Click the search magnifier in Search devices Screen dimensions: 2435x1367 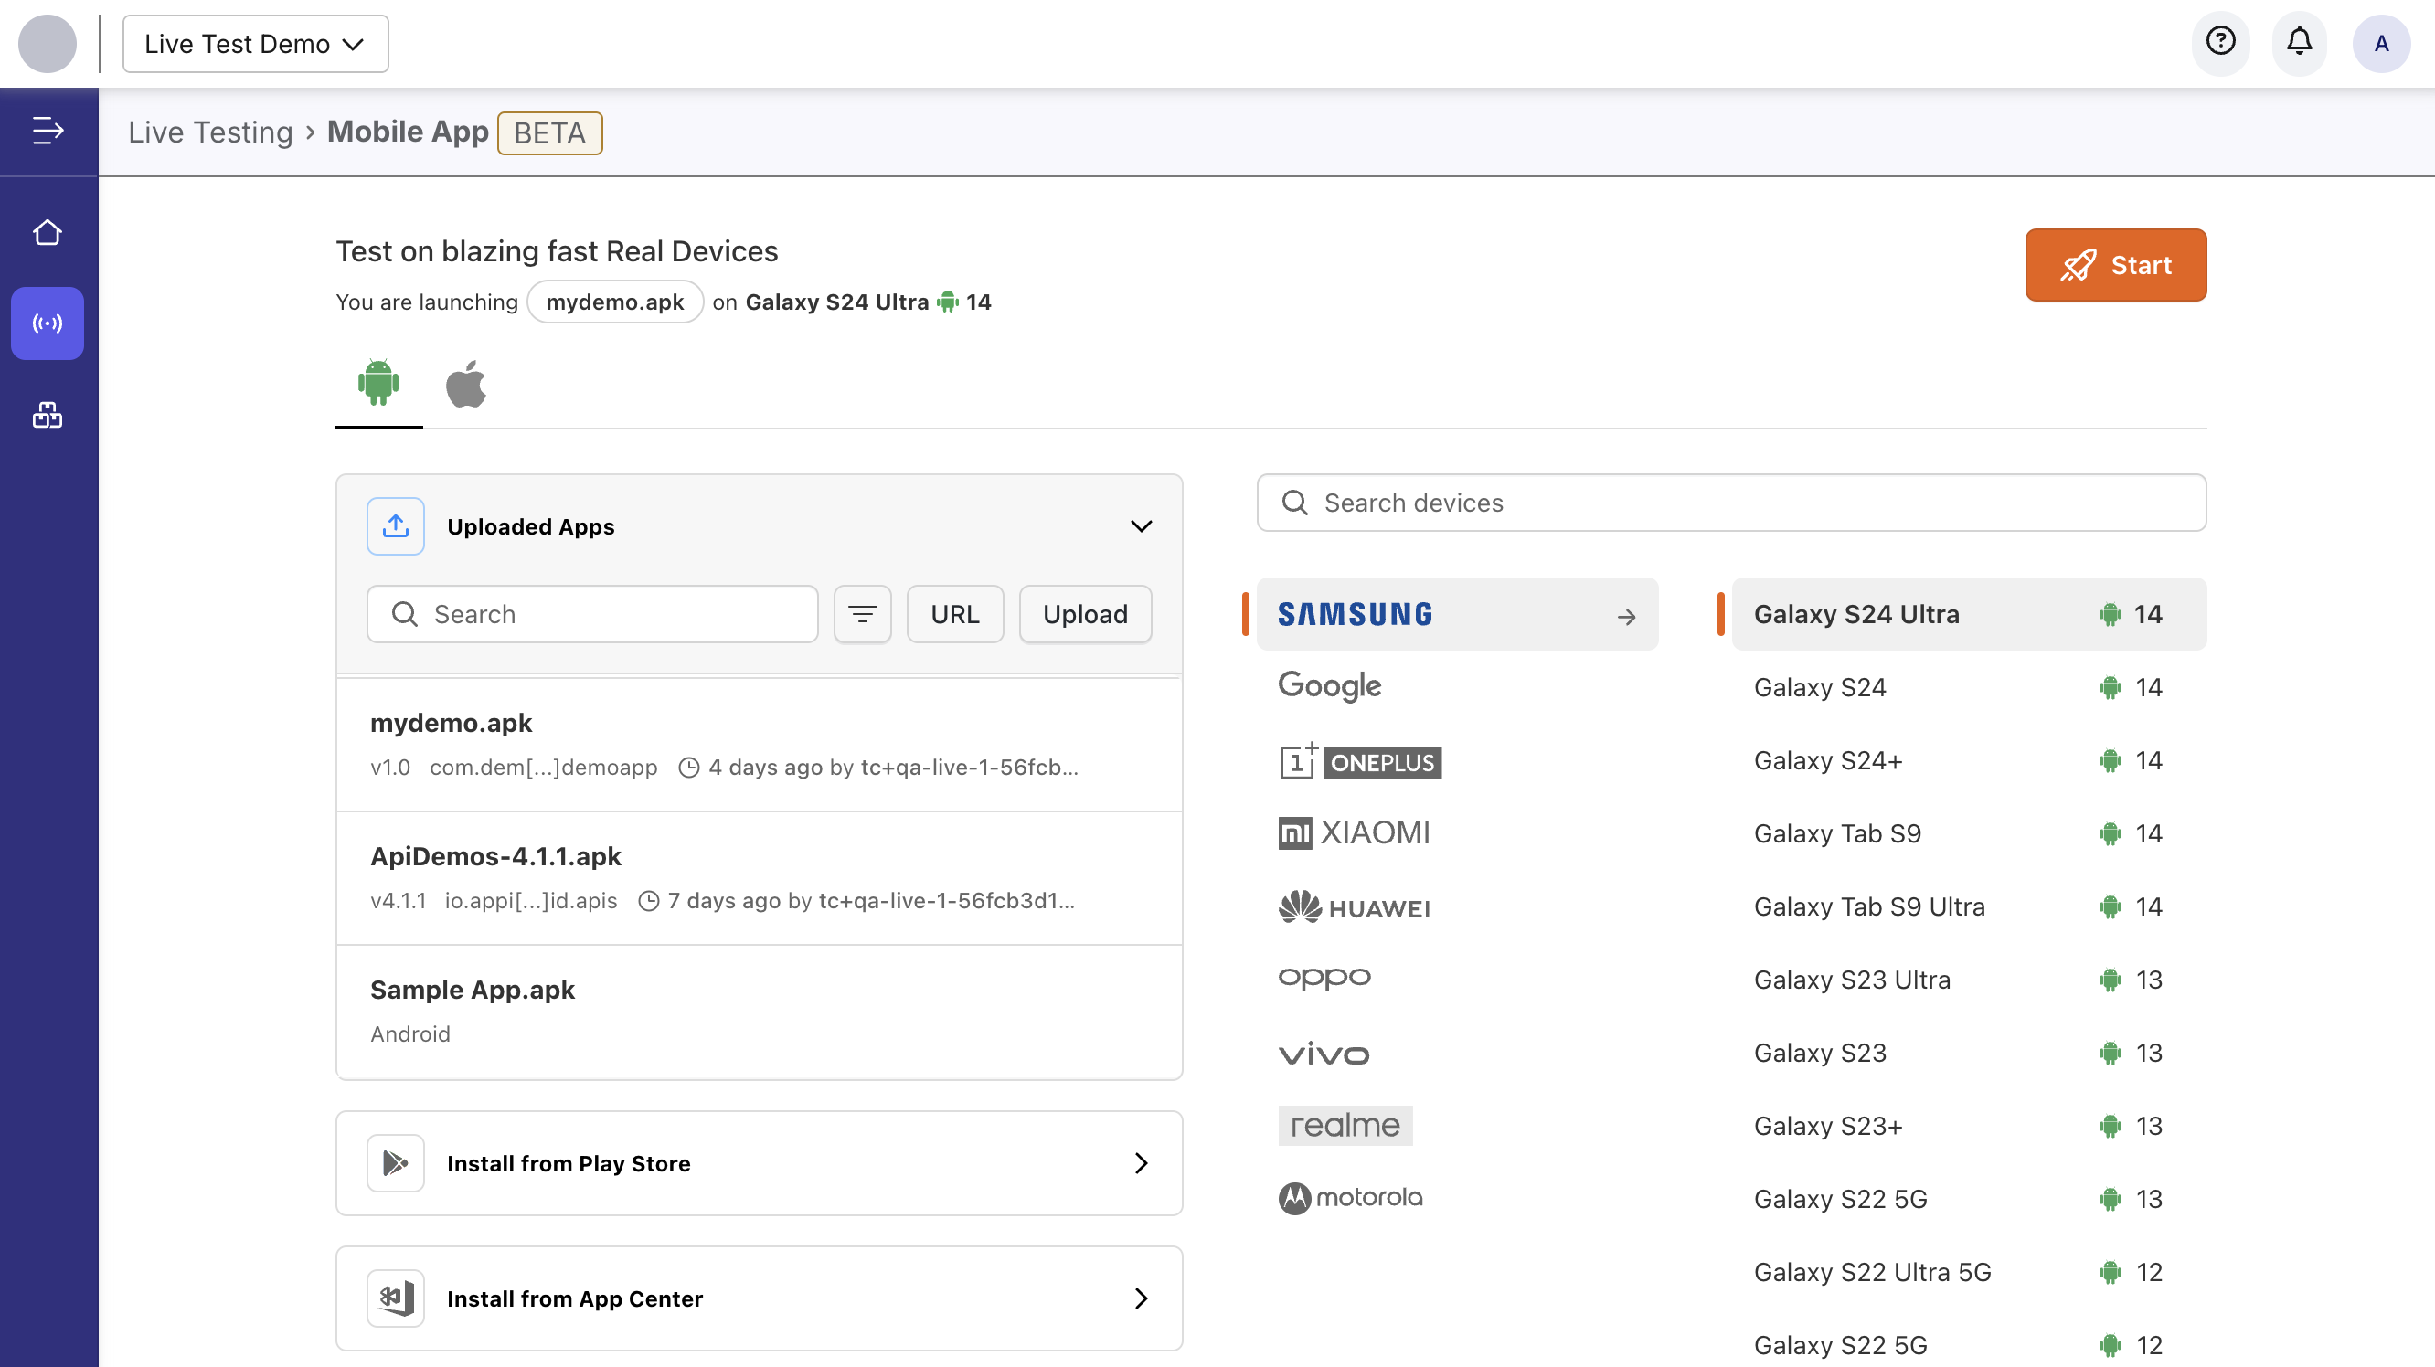[1295, 503]
